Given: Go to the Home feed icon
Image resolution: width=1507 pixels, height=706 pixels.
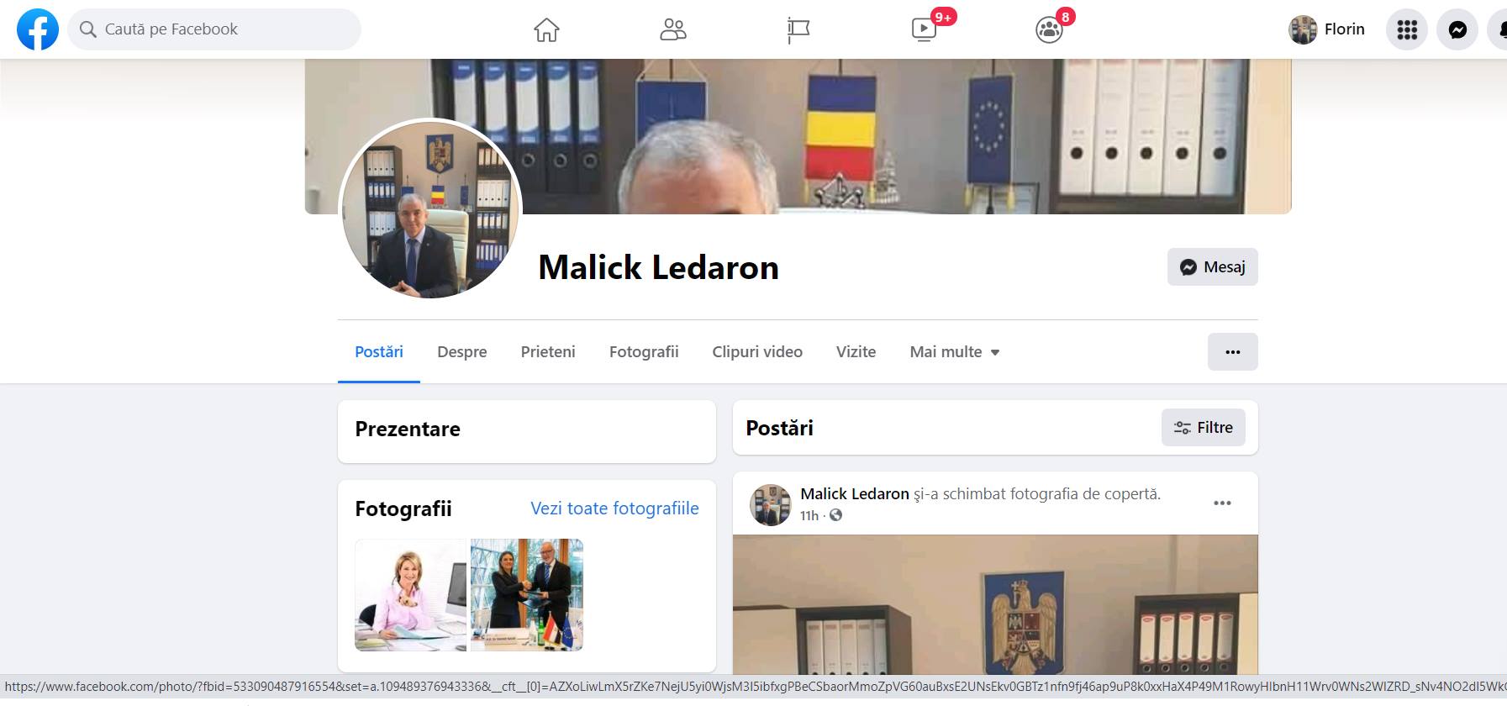Looking at the screenshot, I should (x=546, y=29).
